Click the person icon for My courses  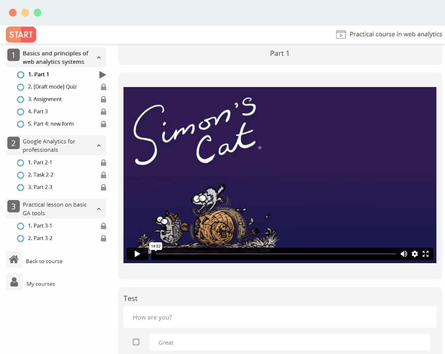[14, 282]
